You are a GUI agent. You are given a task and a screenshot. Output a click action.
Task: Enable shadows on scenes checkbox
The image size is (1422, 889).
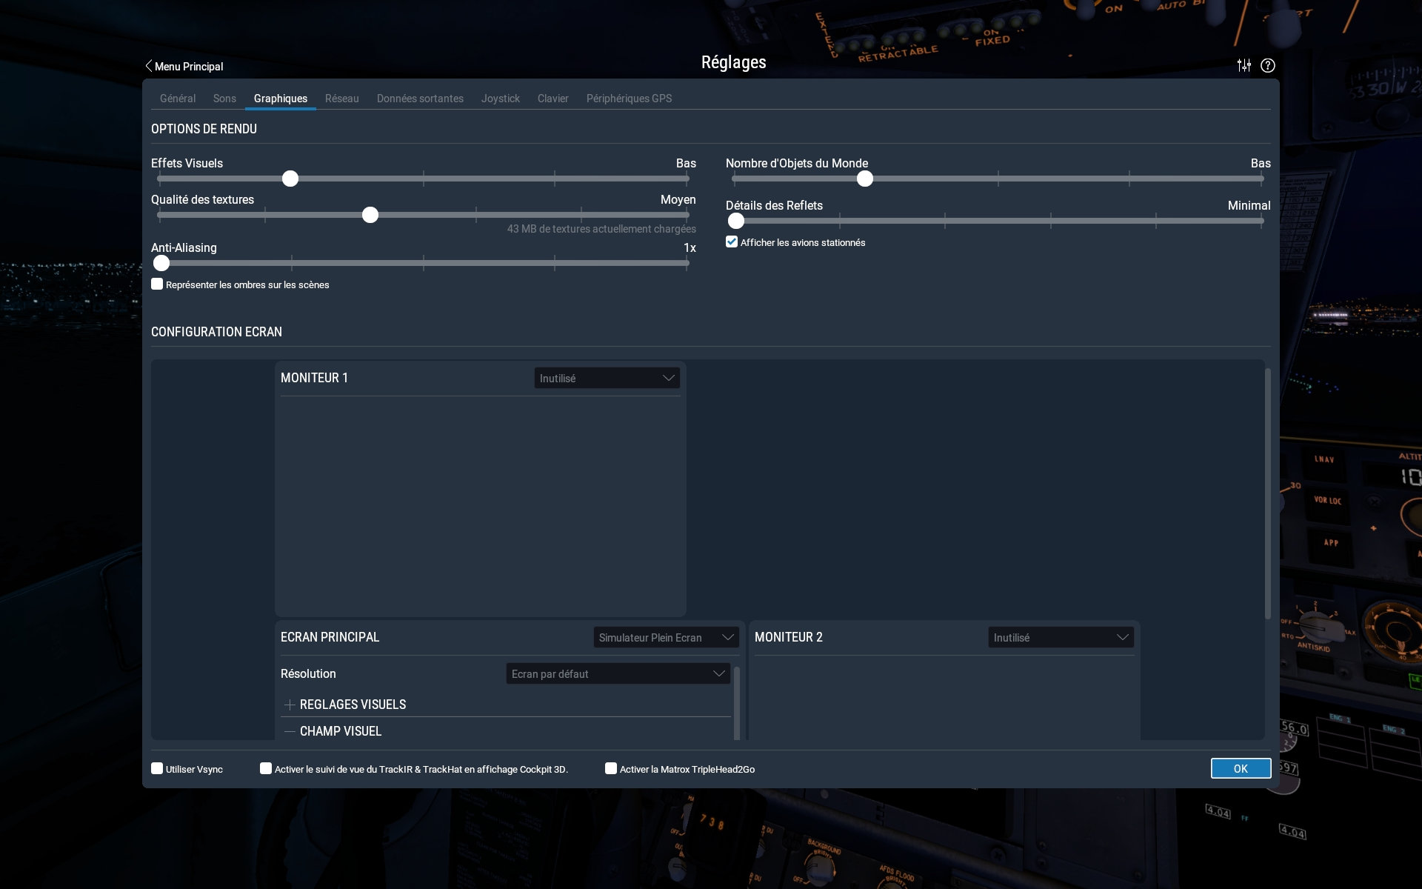[x=157, y=284]
